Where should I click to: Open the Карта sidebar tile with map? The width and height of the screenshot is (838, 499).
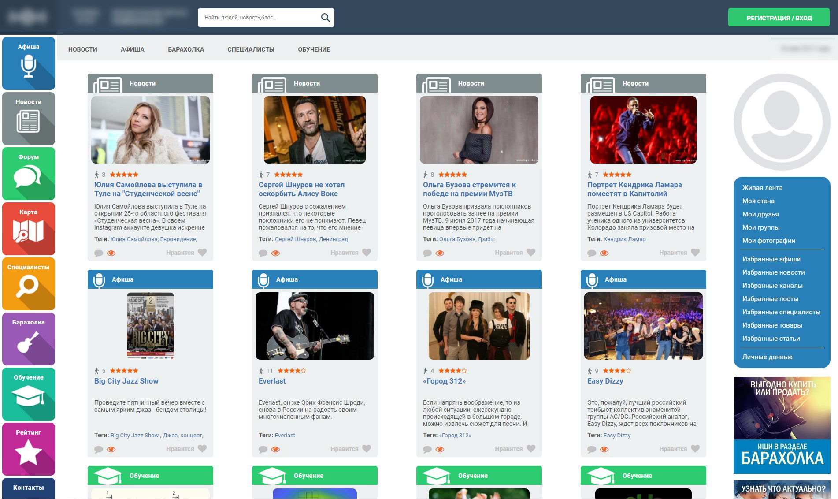[x=29, y=229]
